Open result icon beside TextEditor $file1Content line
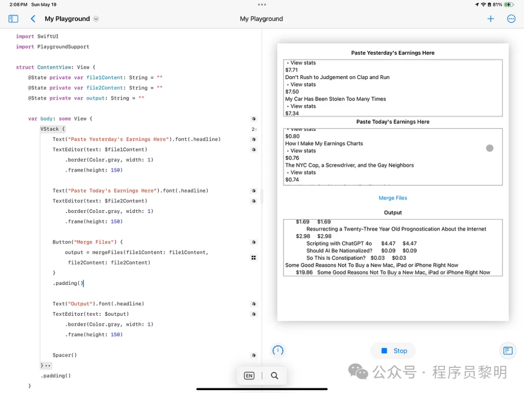 point(254,150)
